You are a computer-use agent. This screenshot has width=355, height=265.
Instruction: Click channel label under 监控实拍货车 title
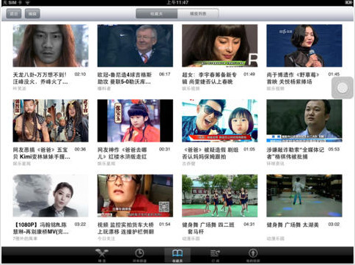(106, 239)
